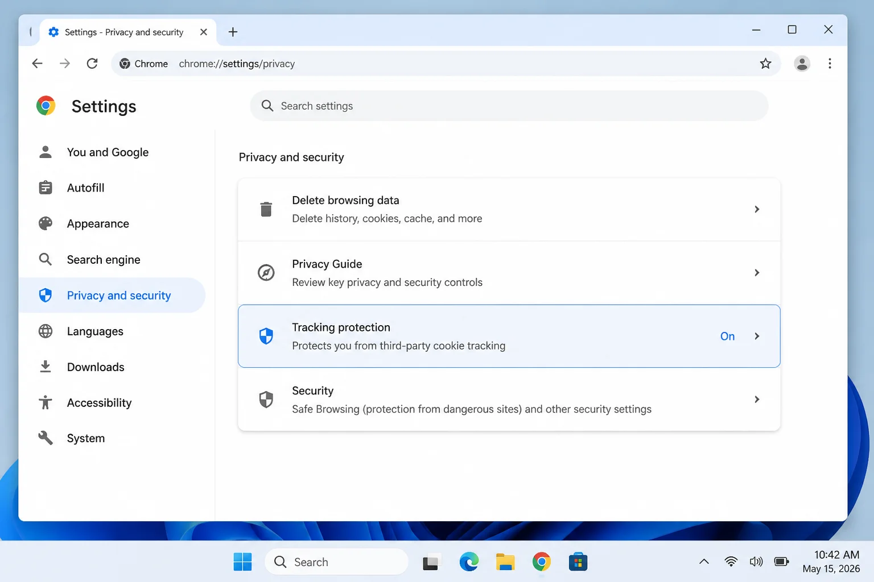The image size is (874, 582).
Task: Launch Microsoft Edge from taskbar
Action: click(469, 562)
